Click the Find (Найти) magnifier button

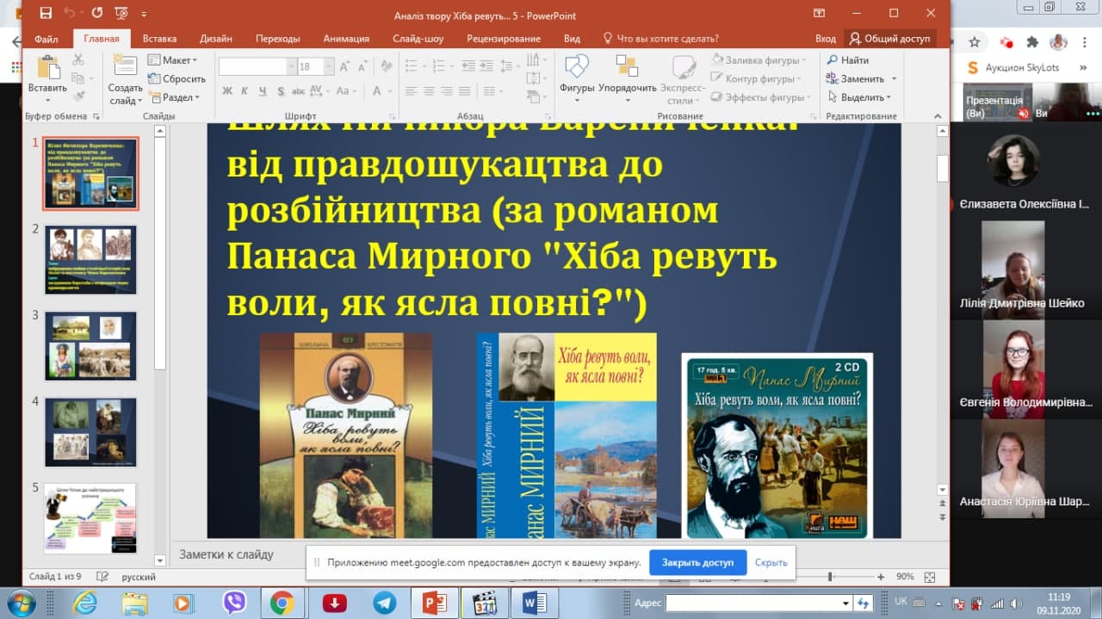point(848,60)
